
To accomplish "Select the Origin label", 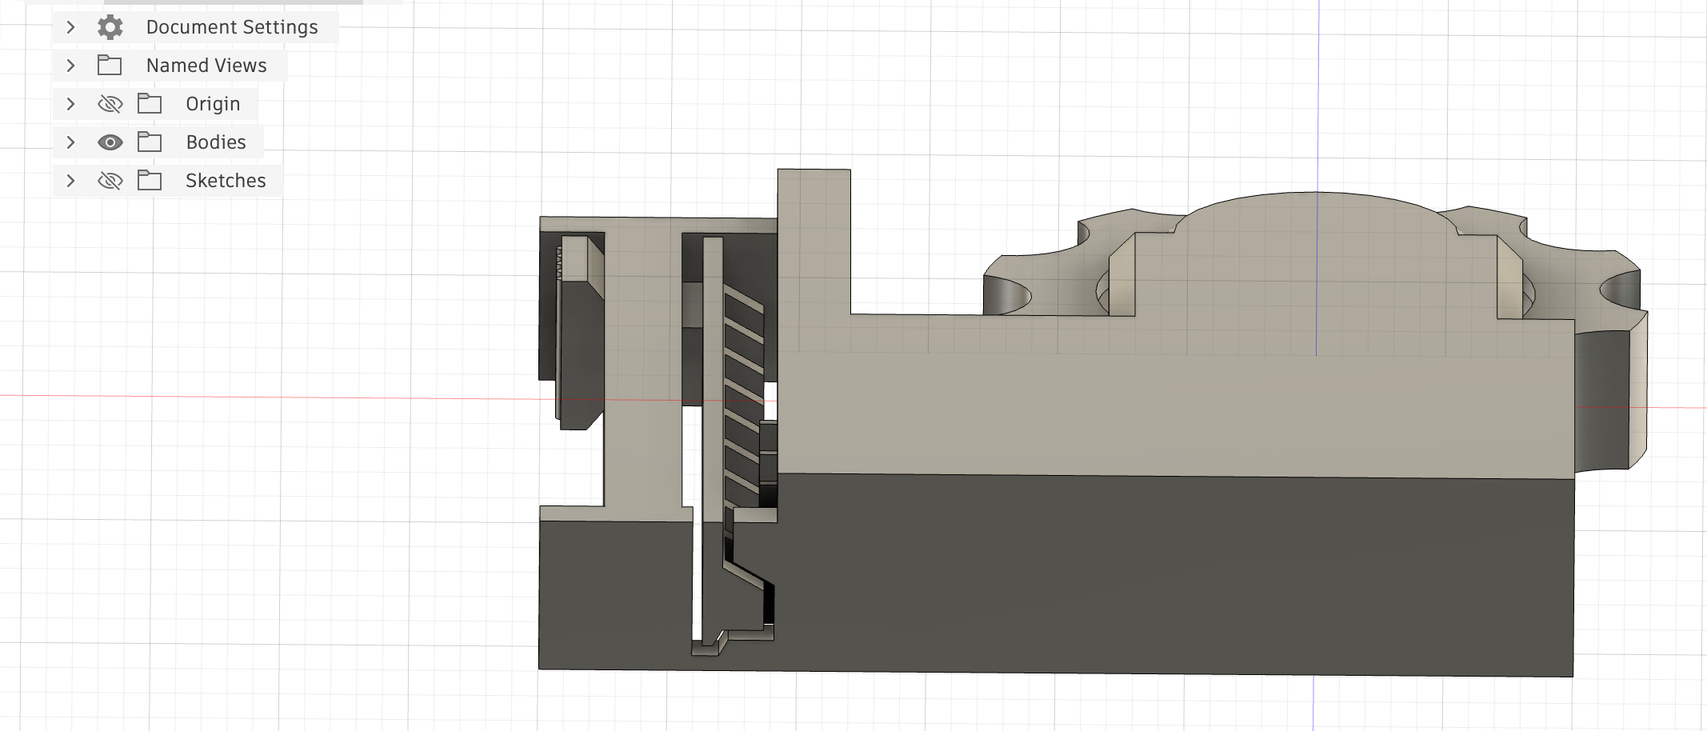I will (x=213, y=104).
